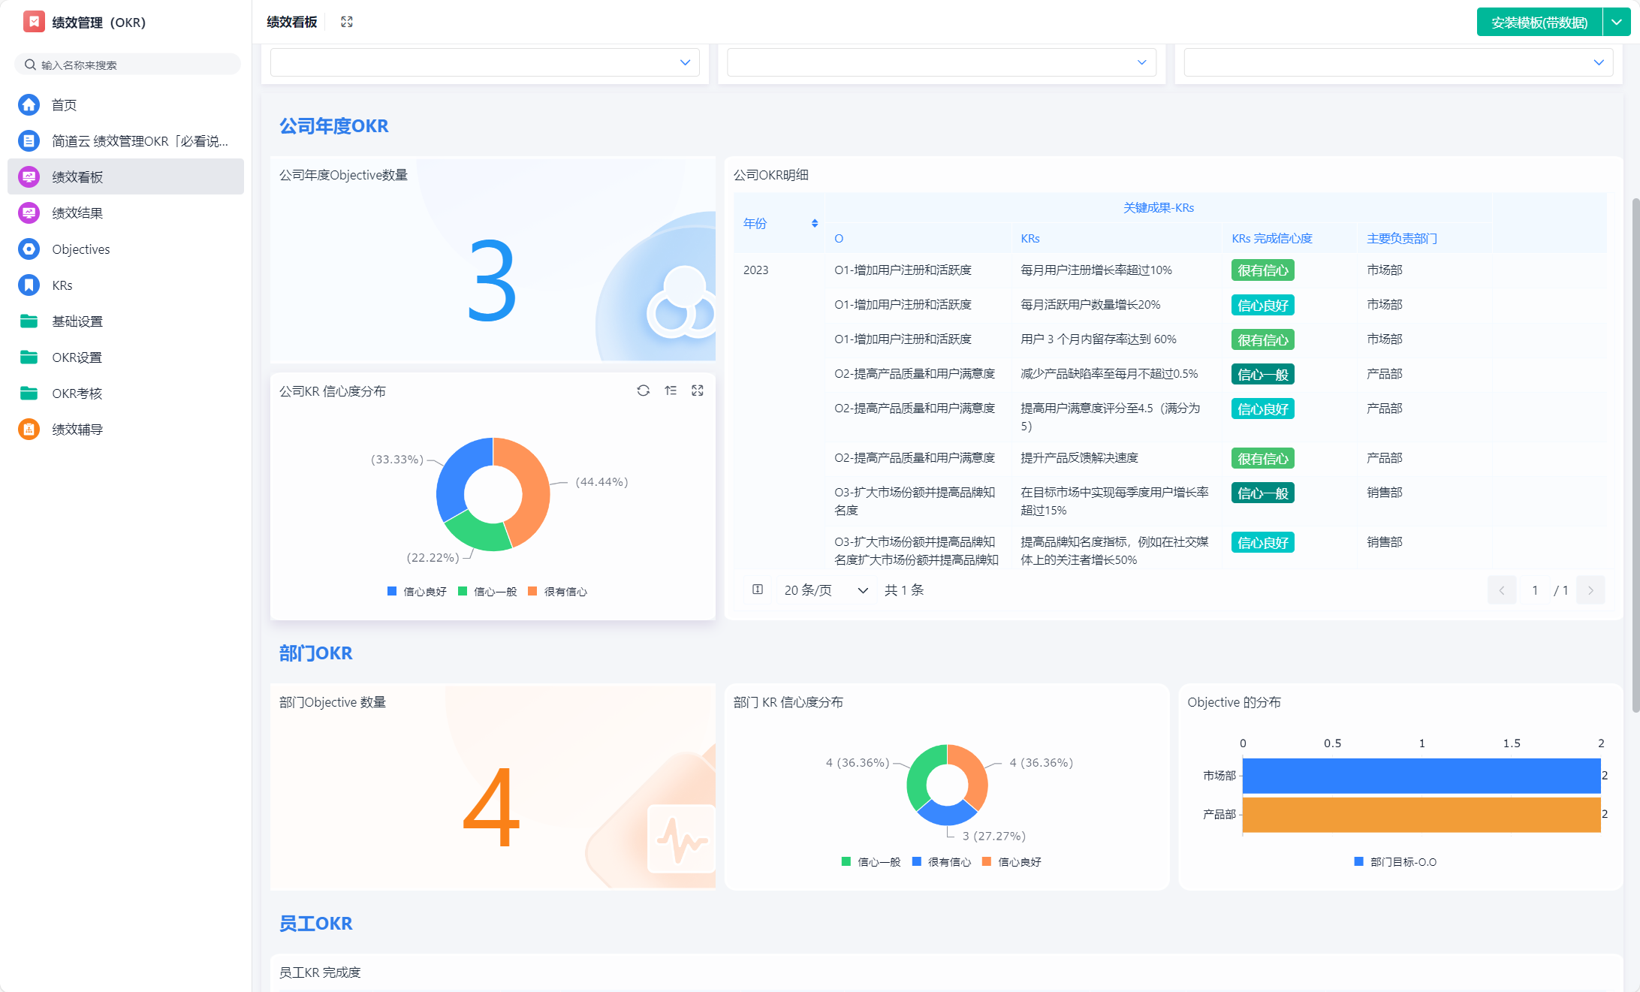This screenshot has width=1640, height=992.
Task: Click fullscreen icon next to 绩效看板 title
Action: (x=347, y=22)
